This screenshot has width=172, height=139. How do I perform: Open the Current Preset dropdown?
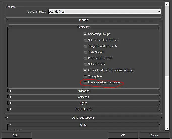pyautogui.click(x=105, y=12)
